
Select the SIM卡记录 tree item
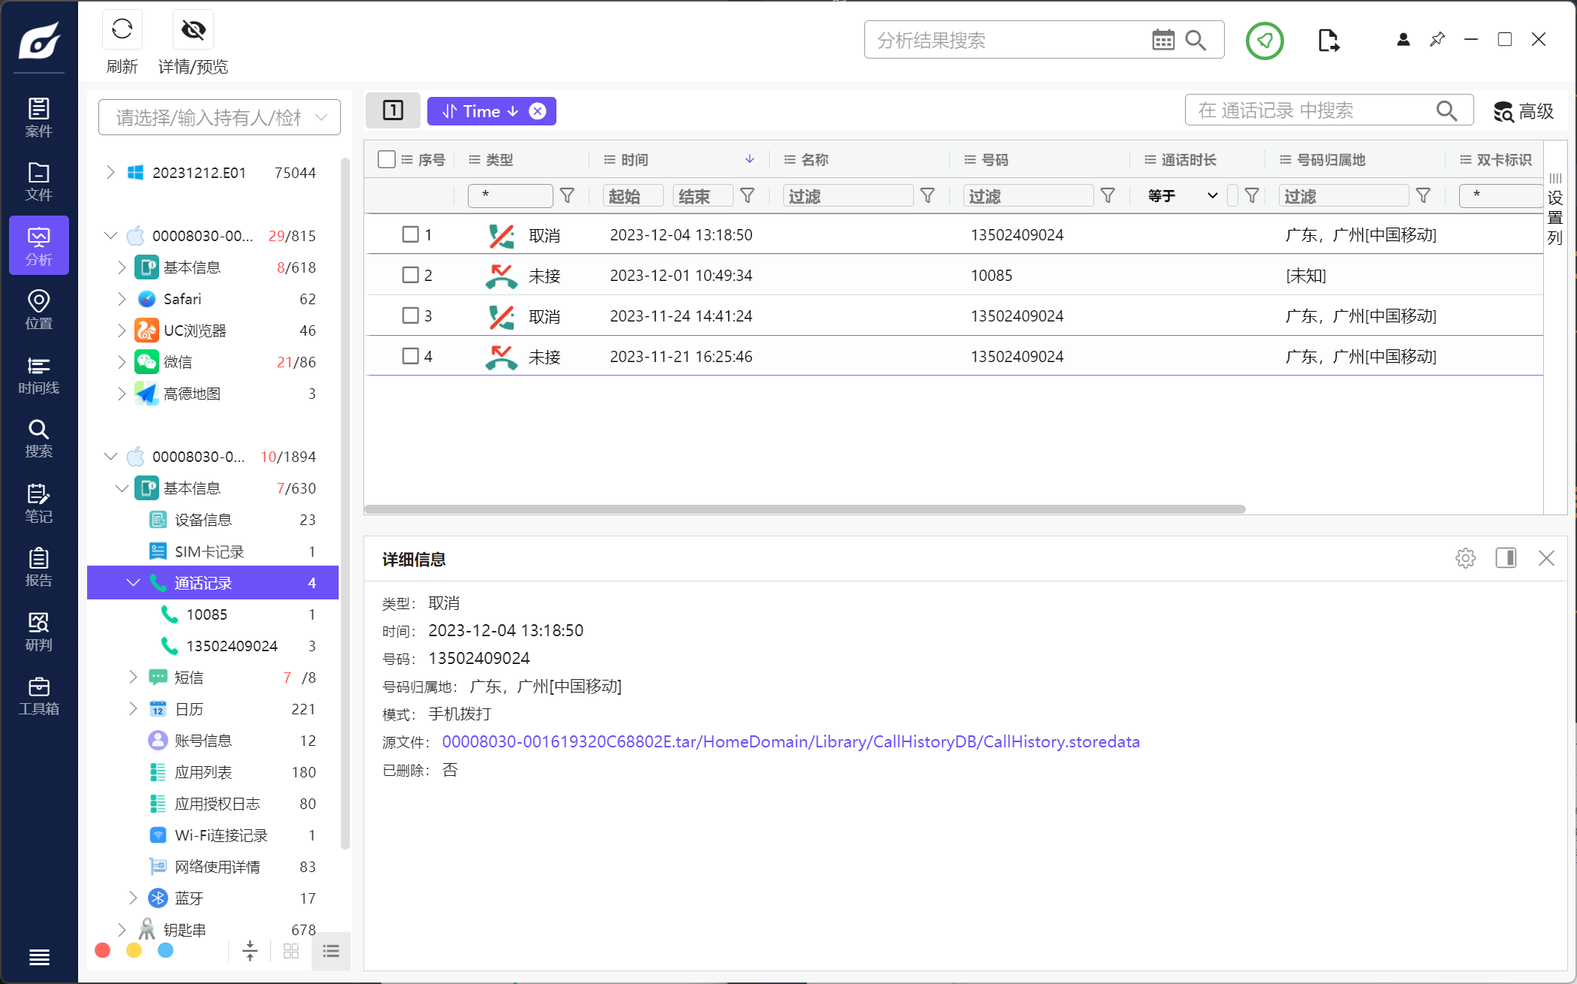(x=209, y=551)
